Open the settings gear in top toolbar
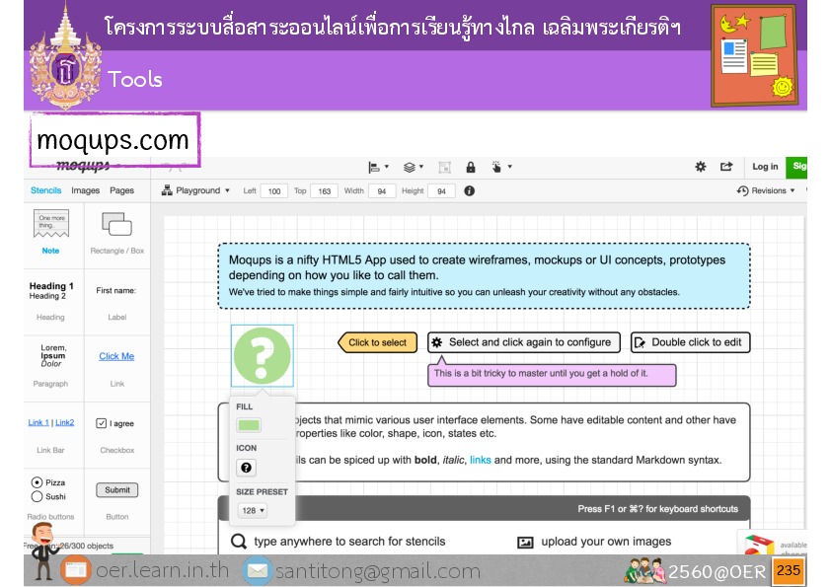The height and width of the screenshot is (587, 831). 701,167
